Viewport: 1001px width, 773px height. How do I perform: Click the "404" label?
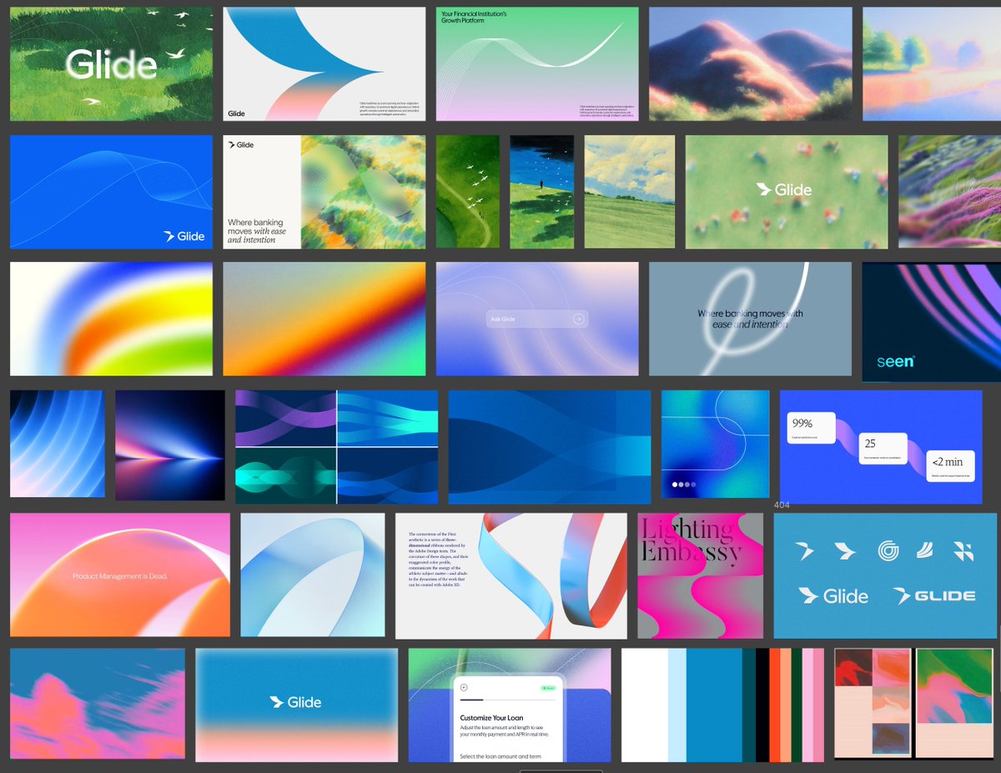click(782, 504)
